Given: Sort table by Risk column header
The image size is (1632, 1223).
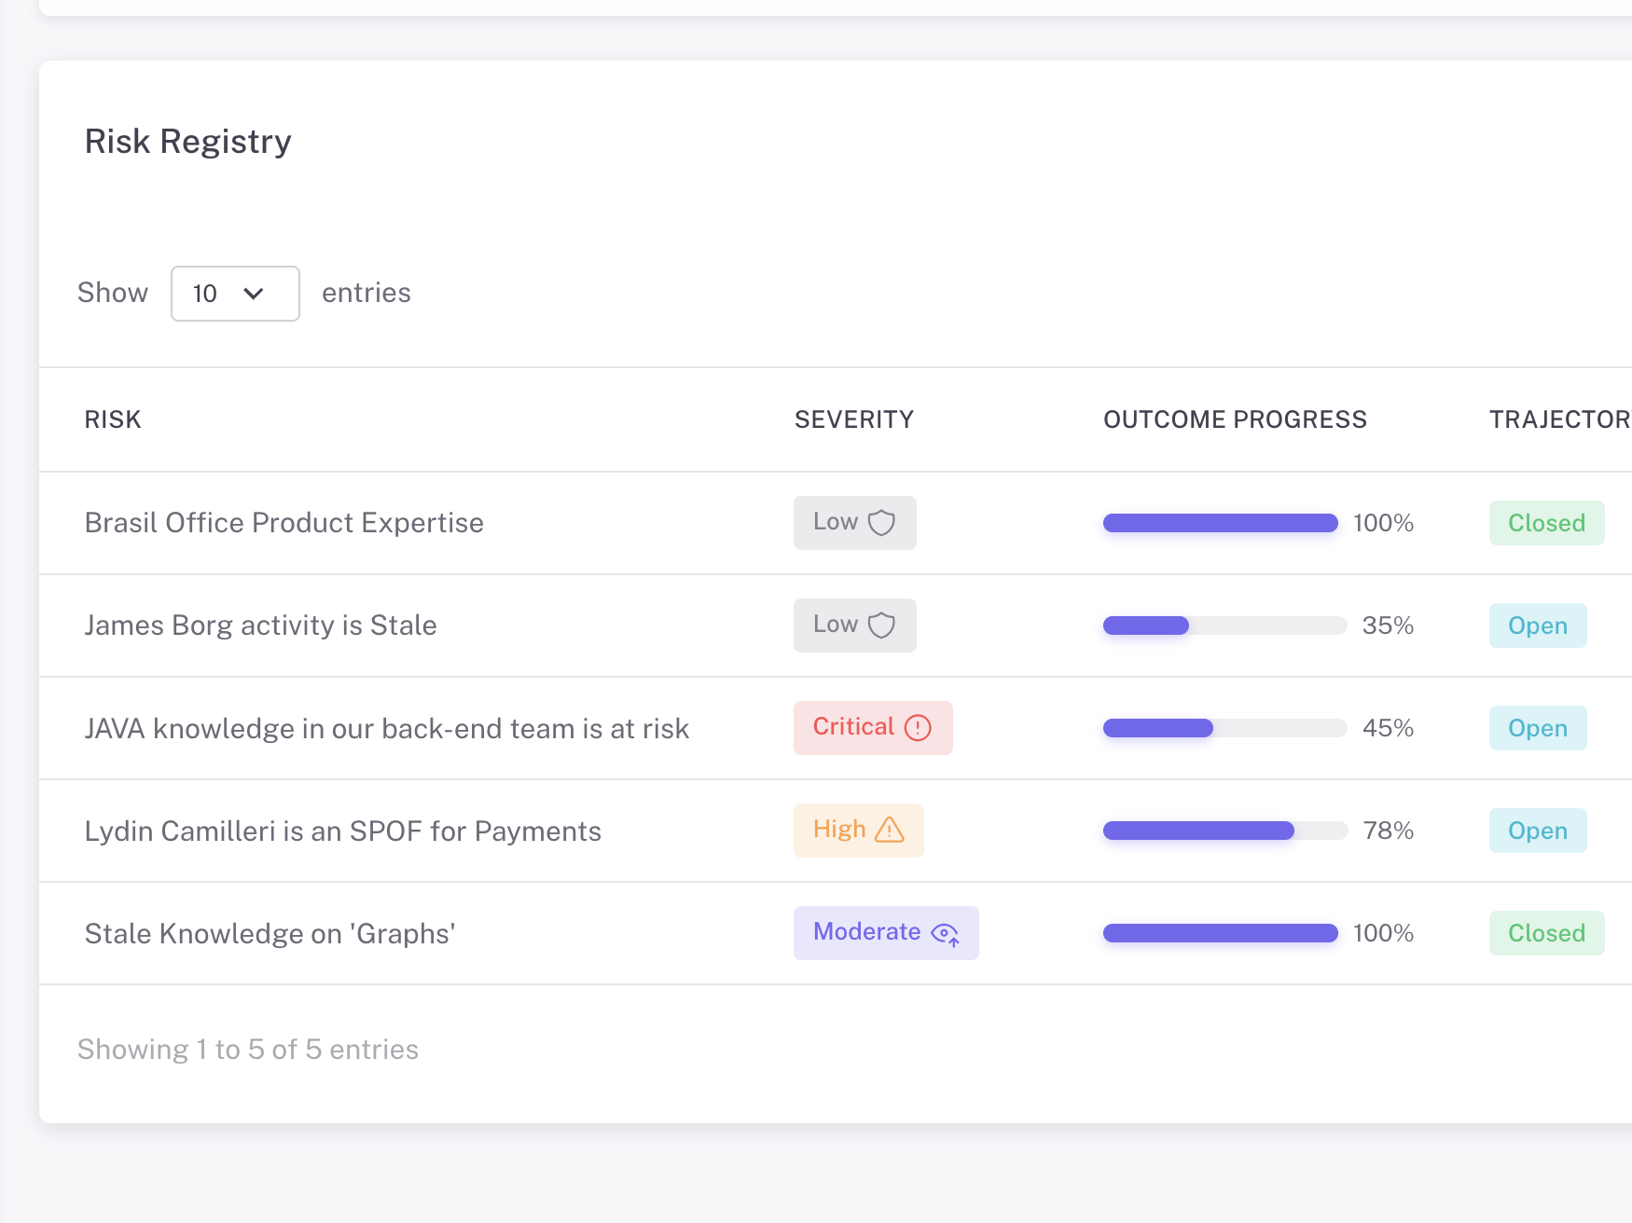Looking at the screenshot, I should pos(113,419).
